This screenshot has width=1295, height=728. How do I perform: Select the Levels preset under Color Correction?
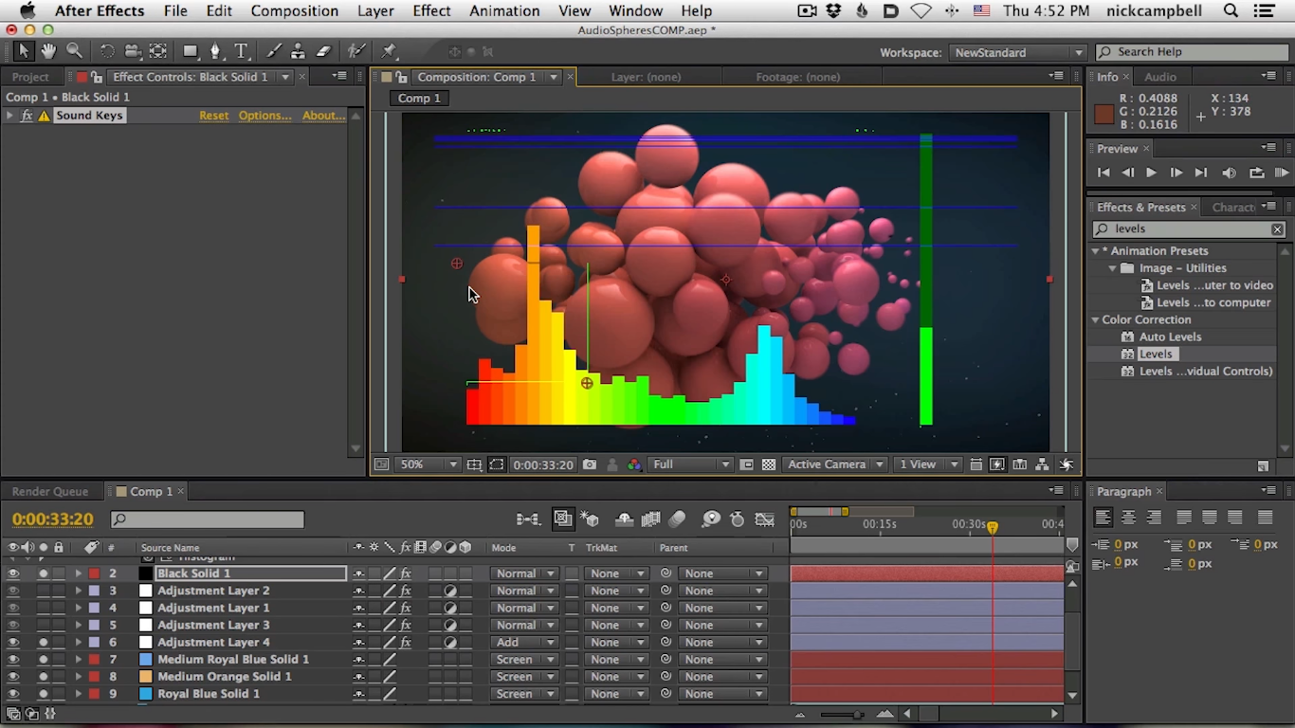point(1157,353)
